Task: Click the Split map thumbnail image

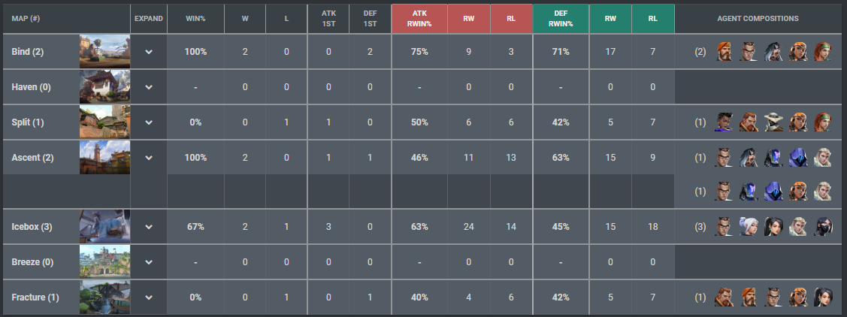Action: [x=104, y=122]
